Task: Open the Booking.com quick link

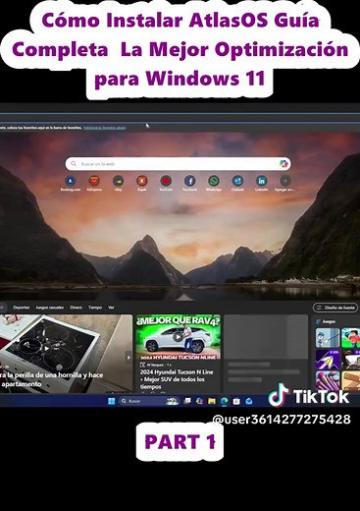Action: tap(71, 181)
